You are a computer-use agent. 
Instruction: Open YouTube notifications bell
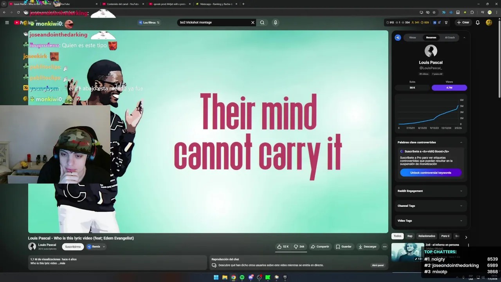[x=478, y=22]
